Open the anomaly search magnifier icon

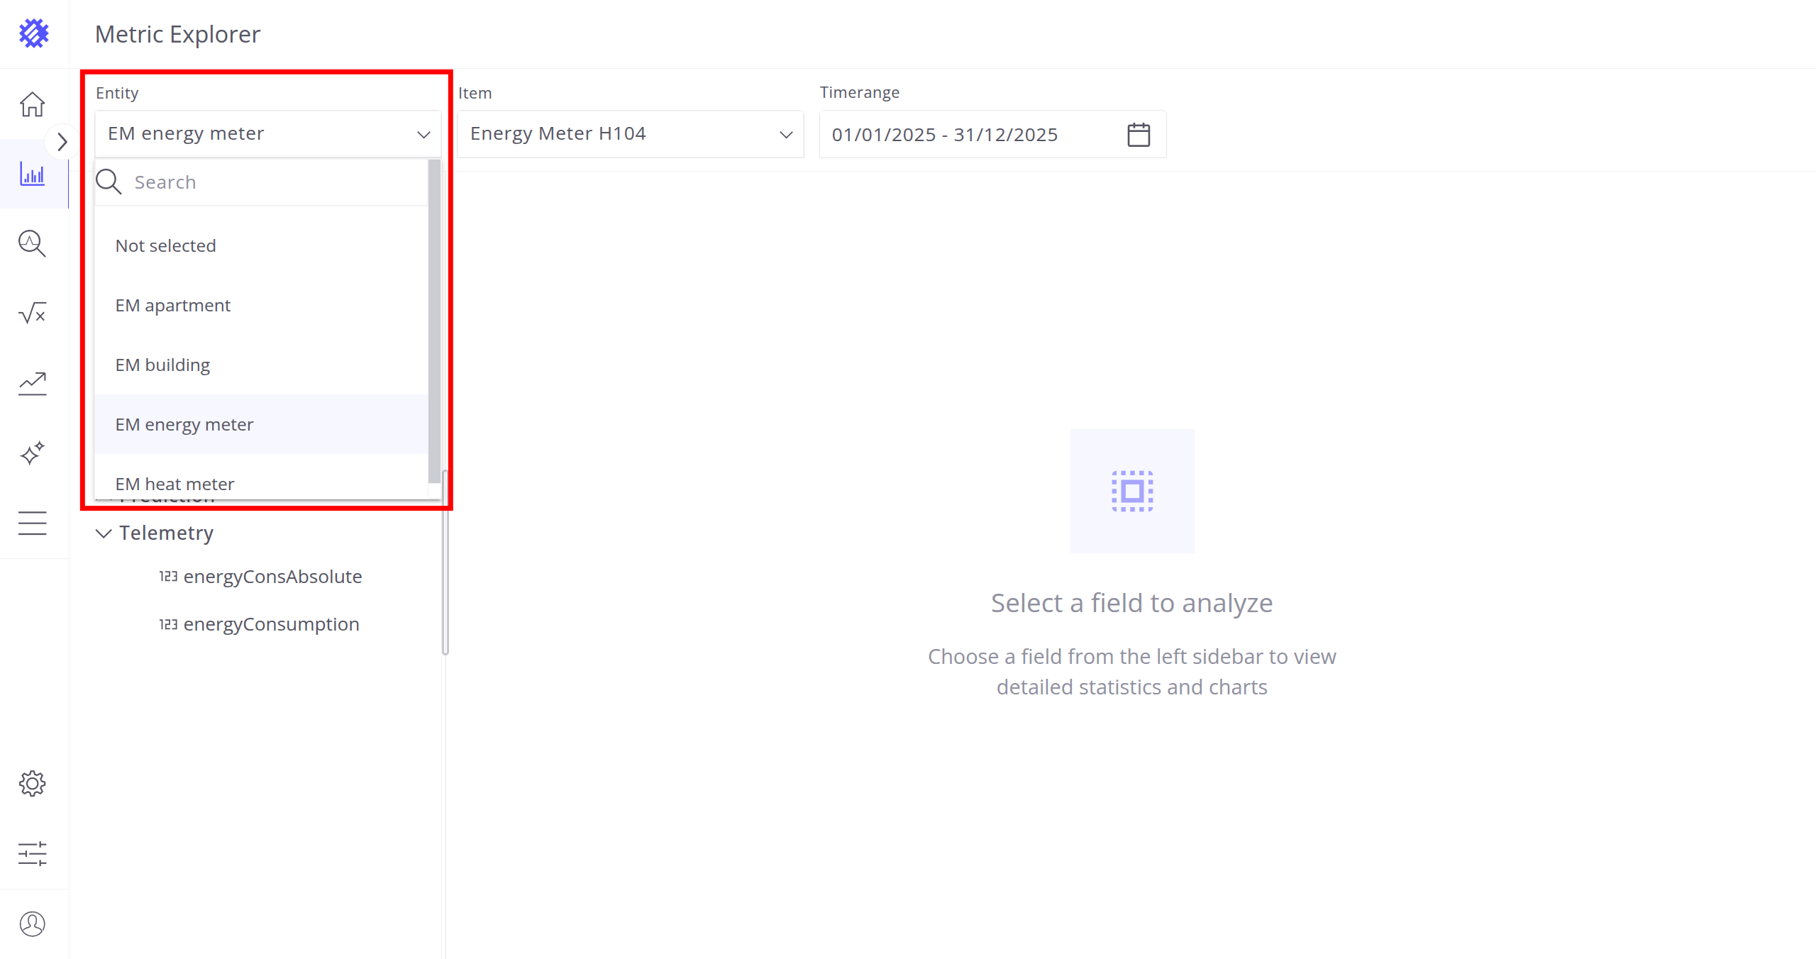[33, 243]
